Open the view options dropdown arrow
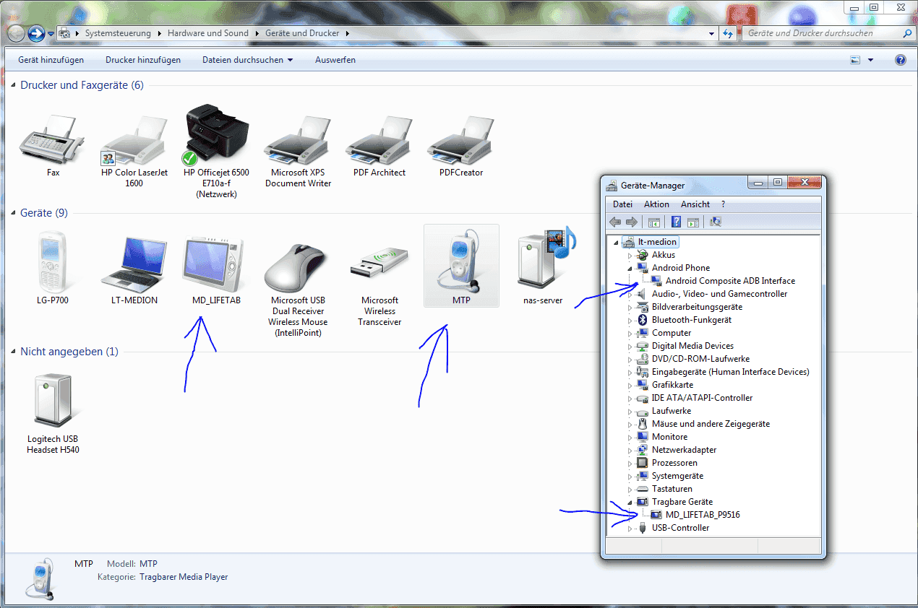This screenshot has width=918, height=608. pyautogui.click(x=870, y=60)
